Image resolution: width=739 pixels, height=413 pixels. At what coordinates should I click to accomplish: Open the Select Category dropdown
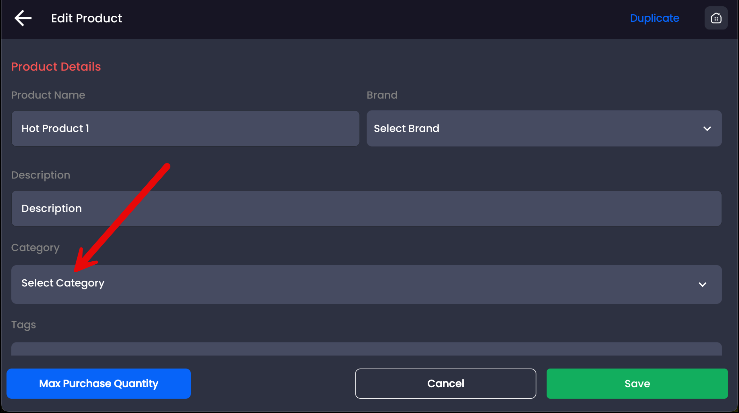point(366,284)
